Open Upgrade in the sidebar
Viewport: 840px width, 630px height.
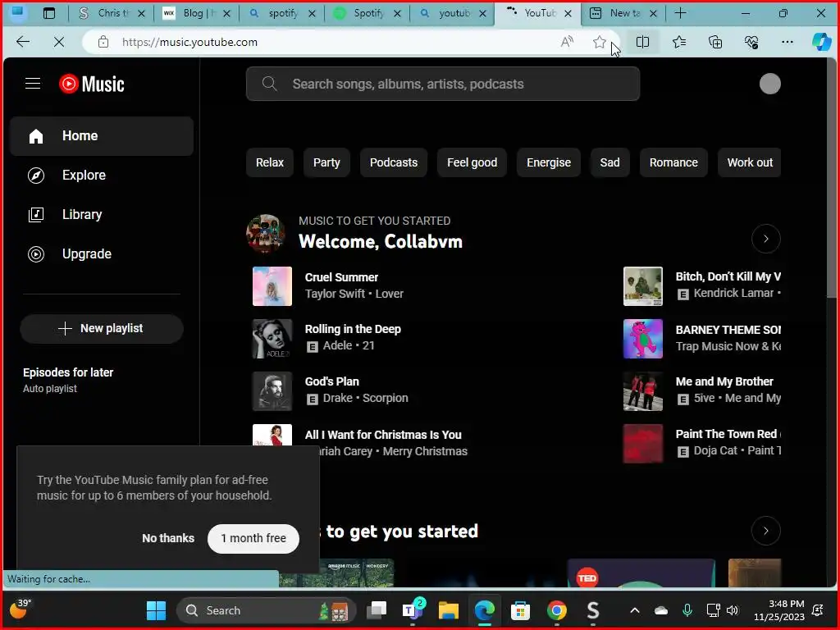tap(102, 254)
